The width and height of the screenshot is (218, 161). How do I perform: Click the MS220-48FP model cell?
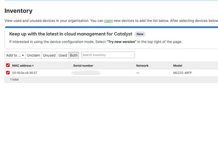[x=182, y=73]
